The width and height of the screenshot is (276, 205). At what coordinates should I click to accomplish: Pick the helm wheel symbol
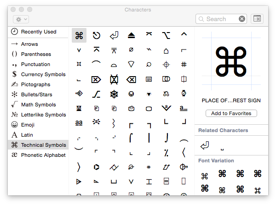pos(114,94)
